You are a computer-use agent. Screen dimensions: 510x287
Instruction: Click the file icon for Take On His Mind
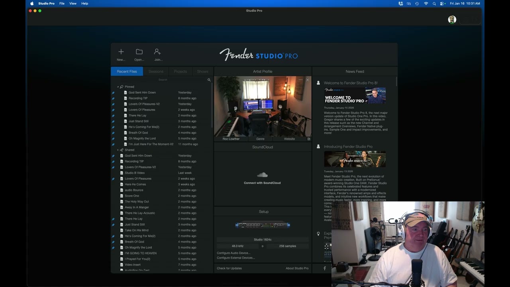click(122, 230)
